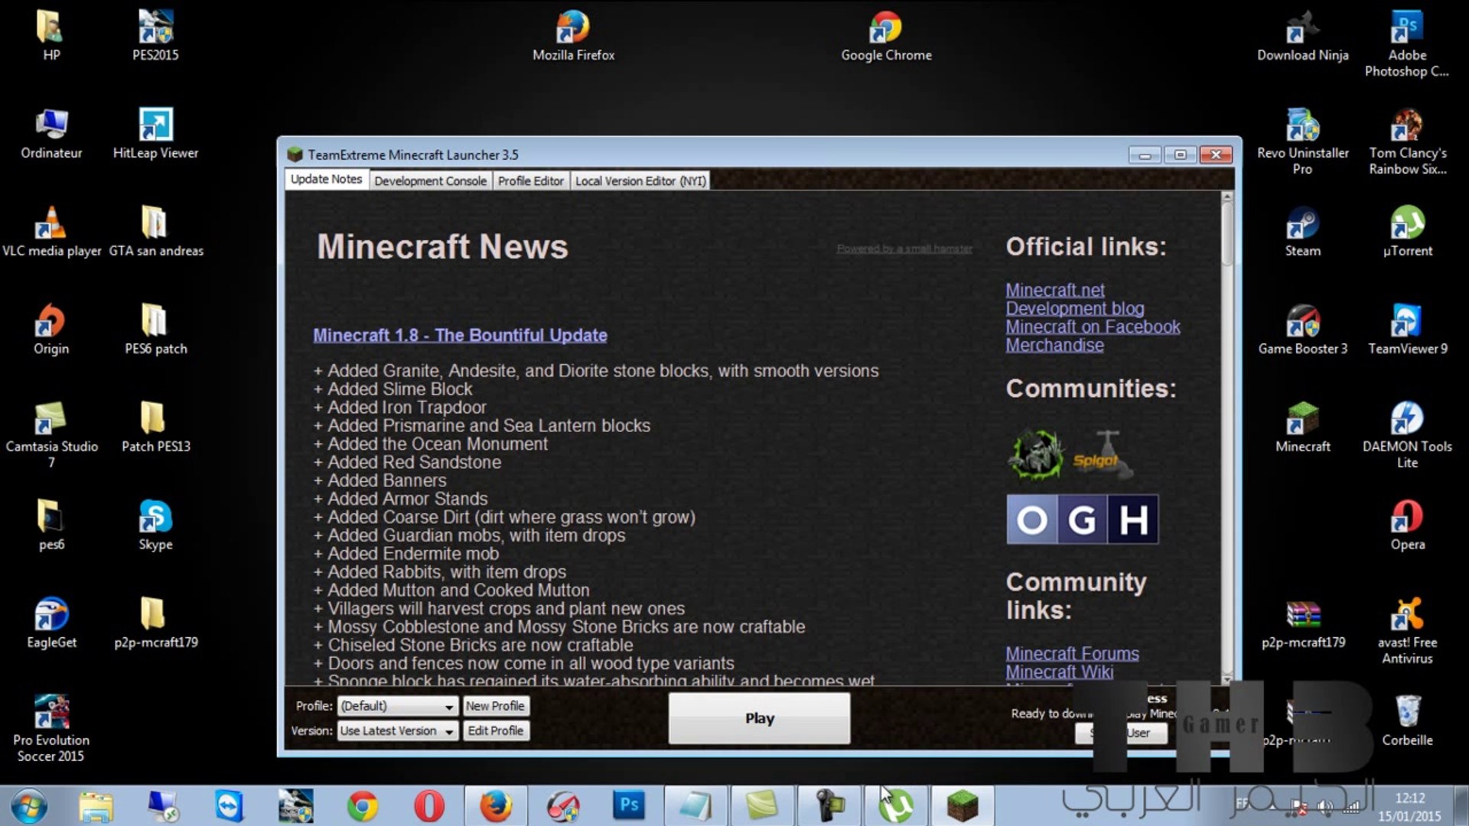Open the Opera taskbar icon
The height and width of the screenshot is (826, 1469).
[428, 805]
